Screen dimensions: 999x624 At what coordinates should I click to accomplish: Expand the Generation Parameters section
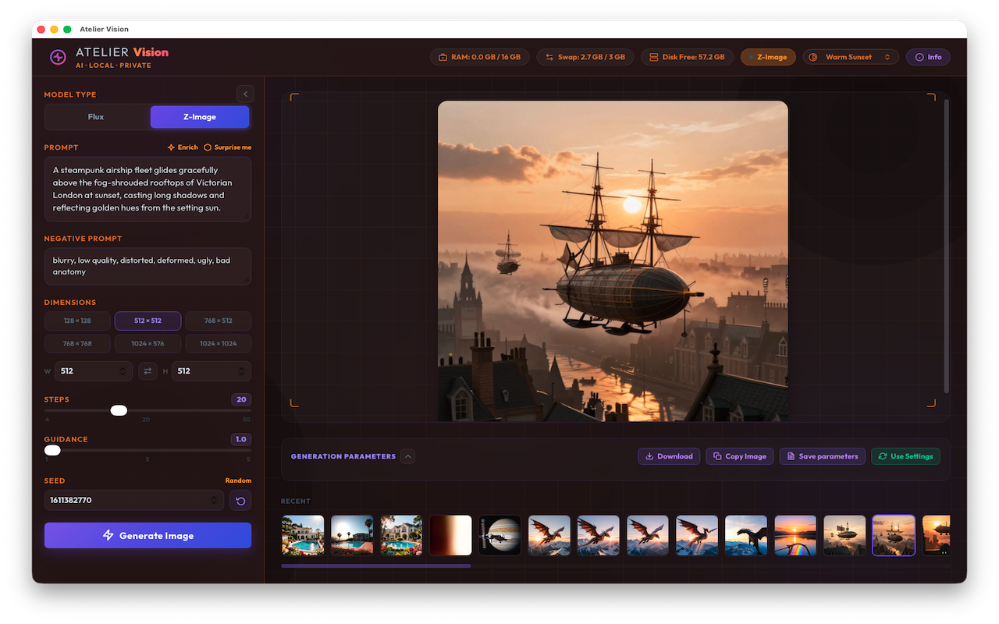(x=408, y=456)
